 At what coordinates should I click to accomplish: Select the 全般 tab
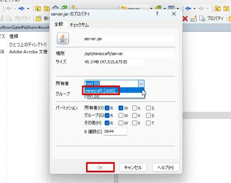tap(59, 24)
